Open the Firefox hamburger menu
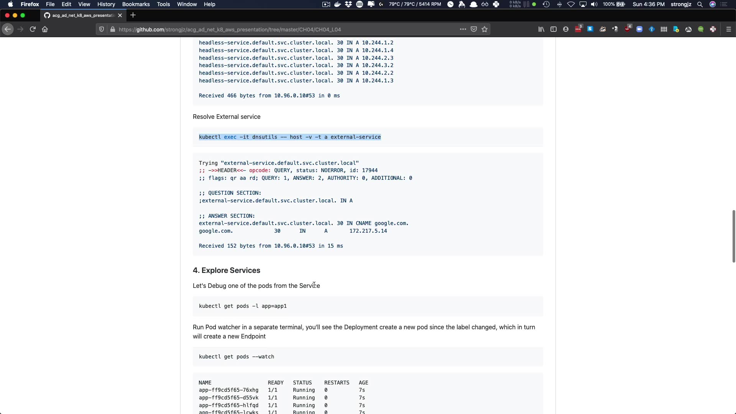 pyautogui.click(x=728, y=29)
